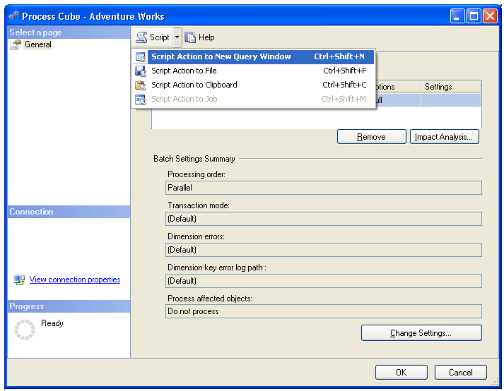Click the connection properties computer icon
Screen dimensions: 504x391
(19, 279)
